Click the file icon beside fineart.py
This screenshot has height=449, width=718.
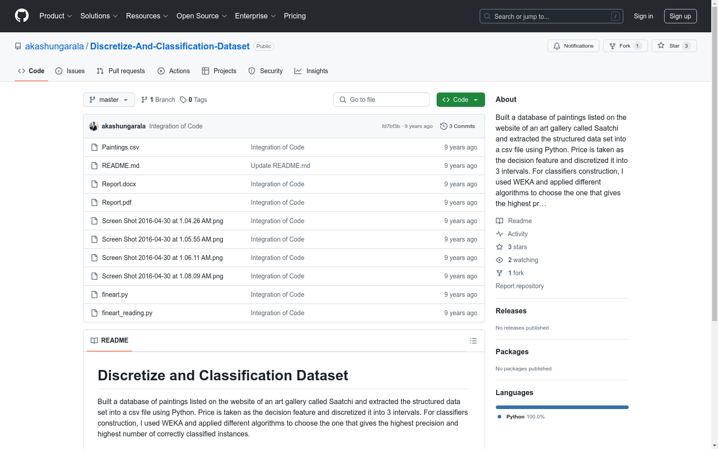click(94, 295)
